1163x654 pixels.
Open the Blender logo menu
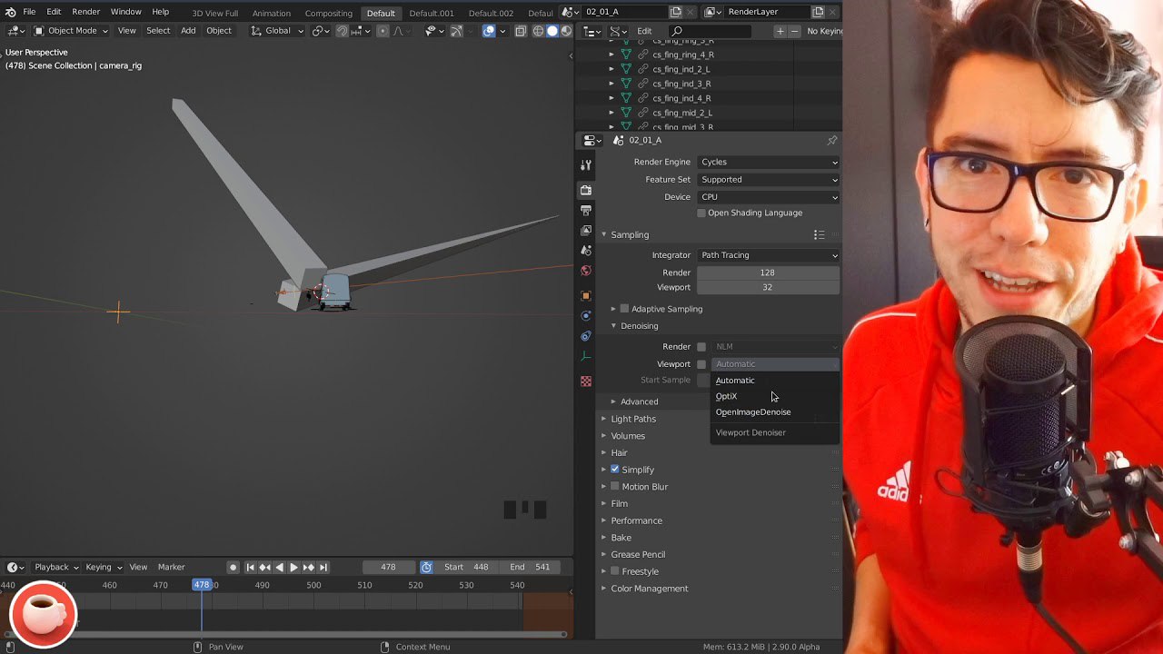pos(10,12)
